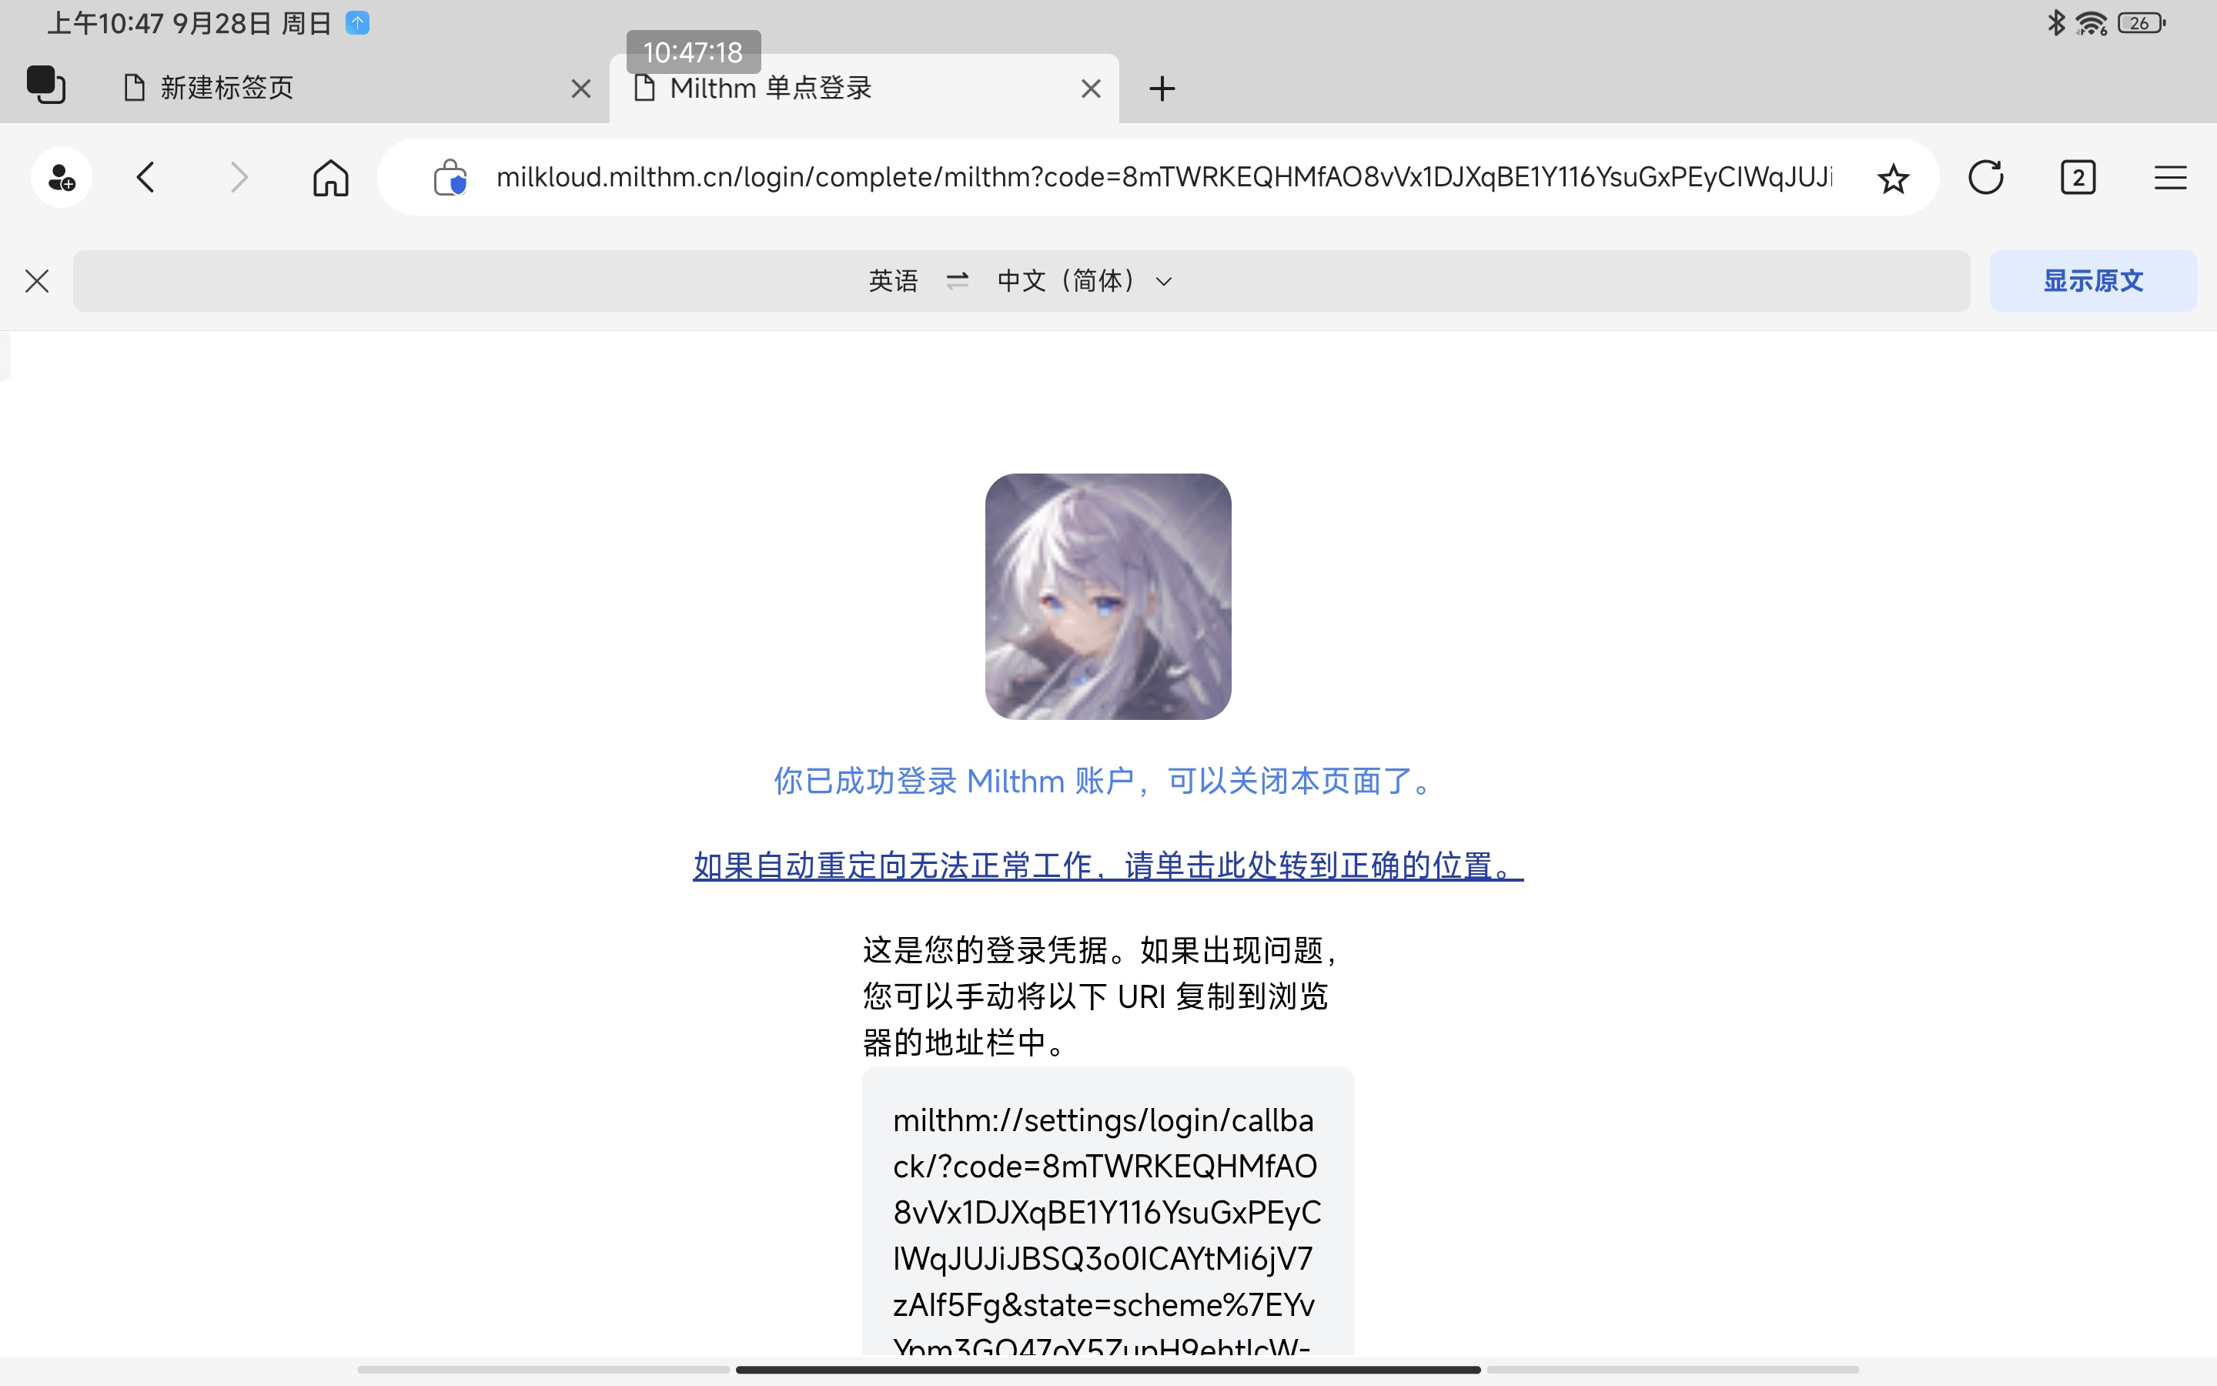Go back to previous page
This screenshot has height=1386, width=2217.
coord(145,177)
